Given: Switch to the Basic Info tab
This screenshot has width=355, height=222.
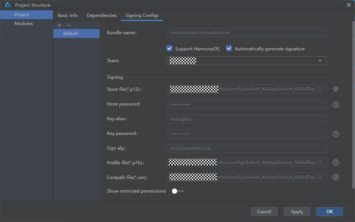Looking at the screenshot, I should click(x=68, y=15).
